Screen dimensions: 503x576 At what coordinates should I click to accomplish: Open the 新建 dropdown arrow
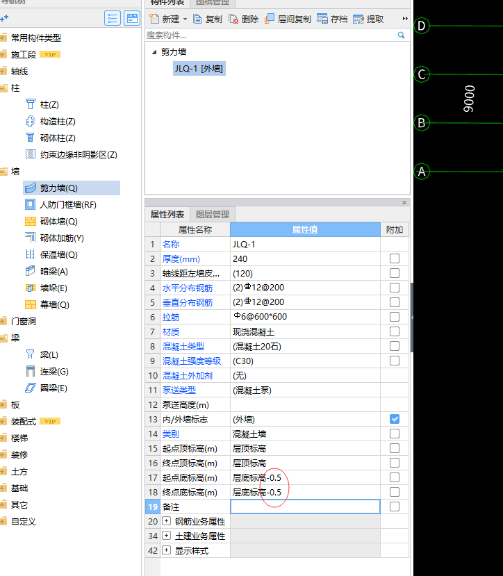click(185, 19)
